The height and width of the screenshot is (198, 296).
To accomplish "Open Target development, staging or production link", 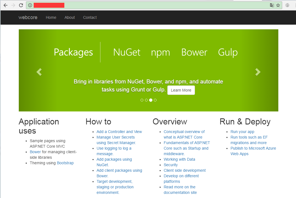I will (115, 187).
